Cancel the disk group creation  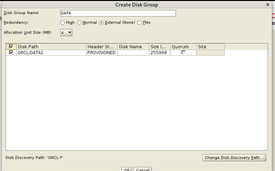coord(142,169)
